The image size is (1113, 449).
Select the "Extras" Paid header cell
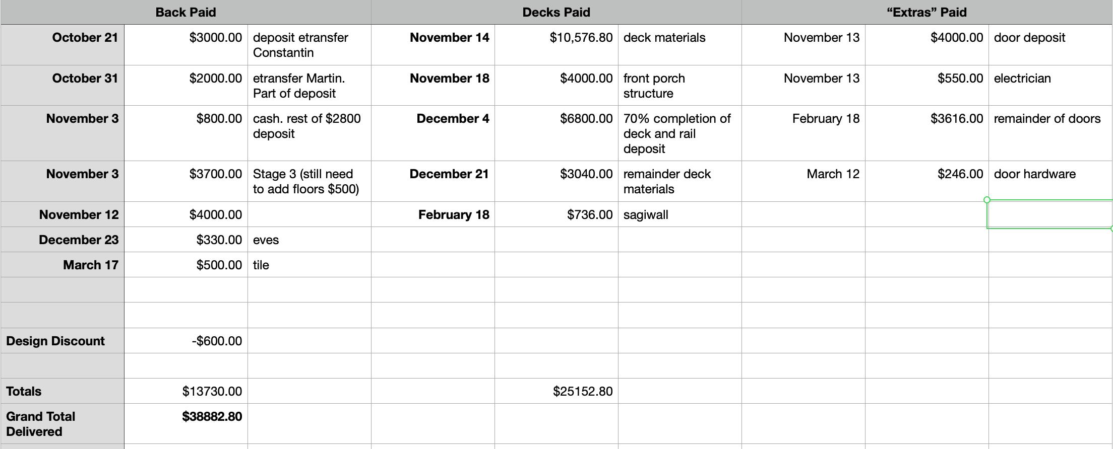pyautogui.click(x=926, y=13)
